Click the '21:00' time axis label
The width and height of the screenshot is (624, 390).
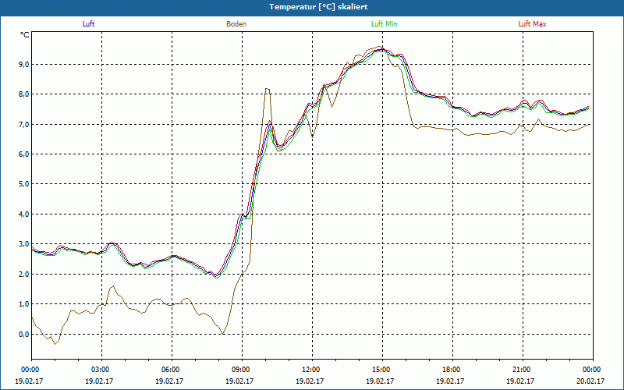click(523, 370)
